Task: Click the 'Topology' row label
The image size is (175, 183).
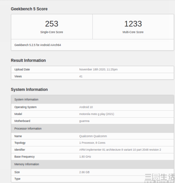Action: 20,143
